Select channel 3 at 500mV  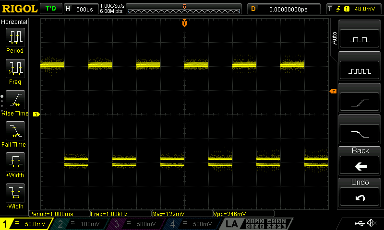pyautogui.click(x=137, y=224)
